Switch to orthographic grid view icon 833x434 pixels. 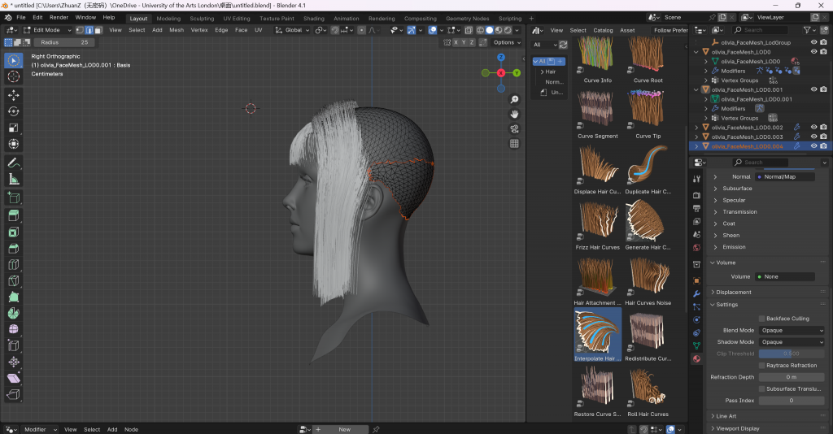click(514, 143)
